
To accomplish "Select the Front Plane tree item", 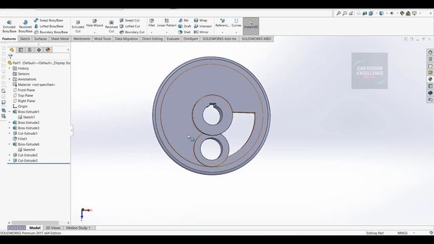I will point(24,90).
